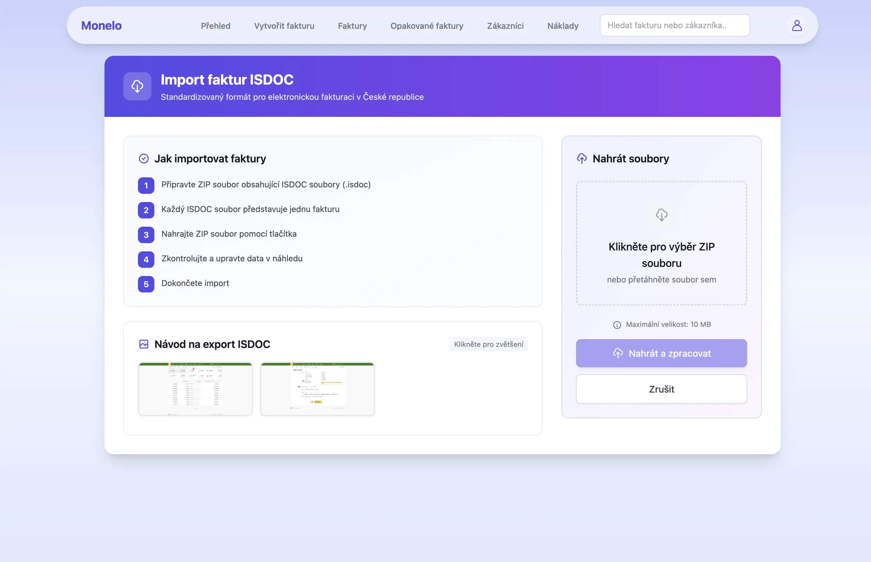The width and height of the screenshot is (871, 562).
Task: Click the step 5 number badge
Action: (x=146, y=284)
